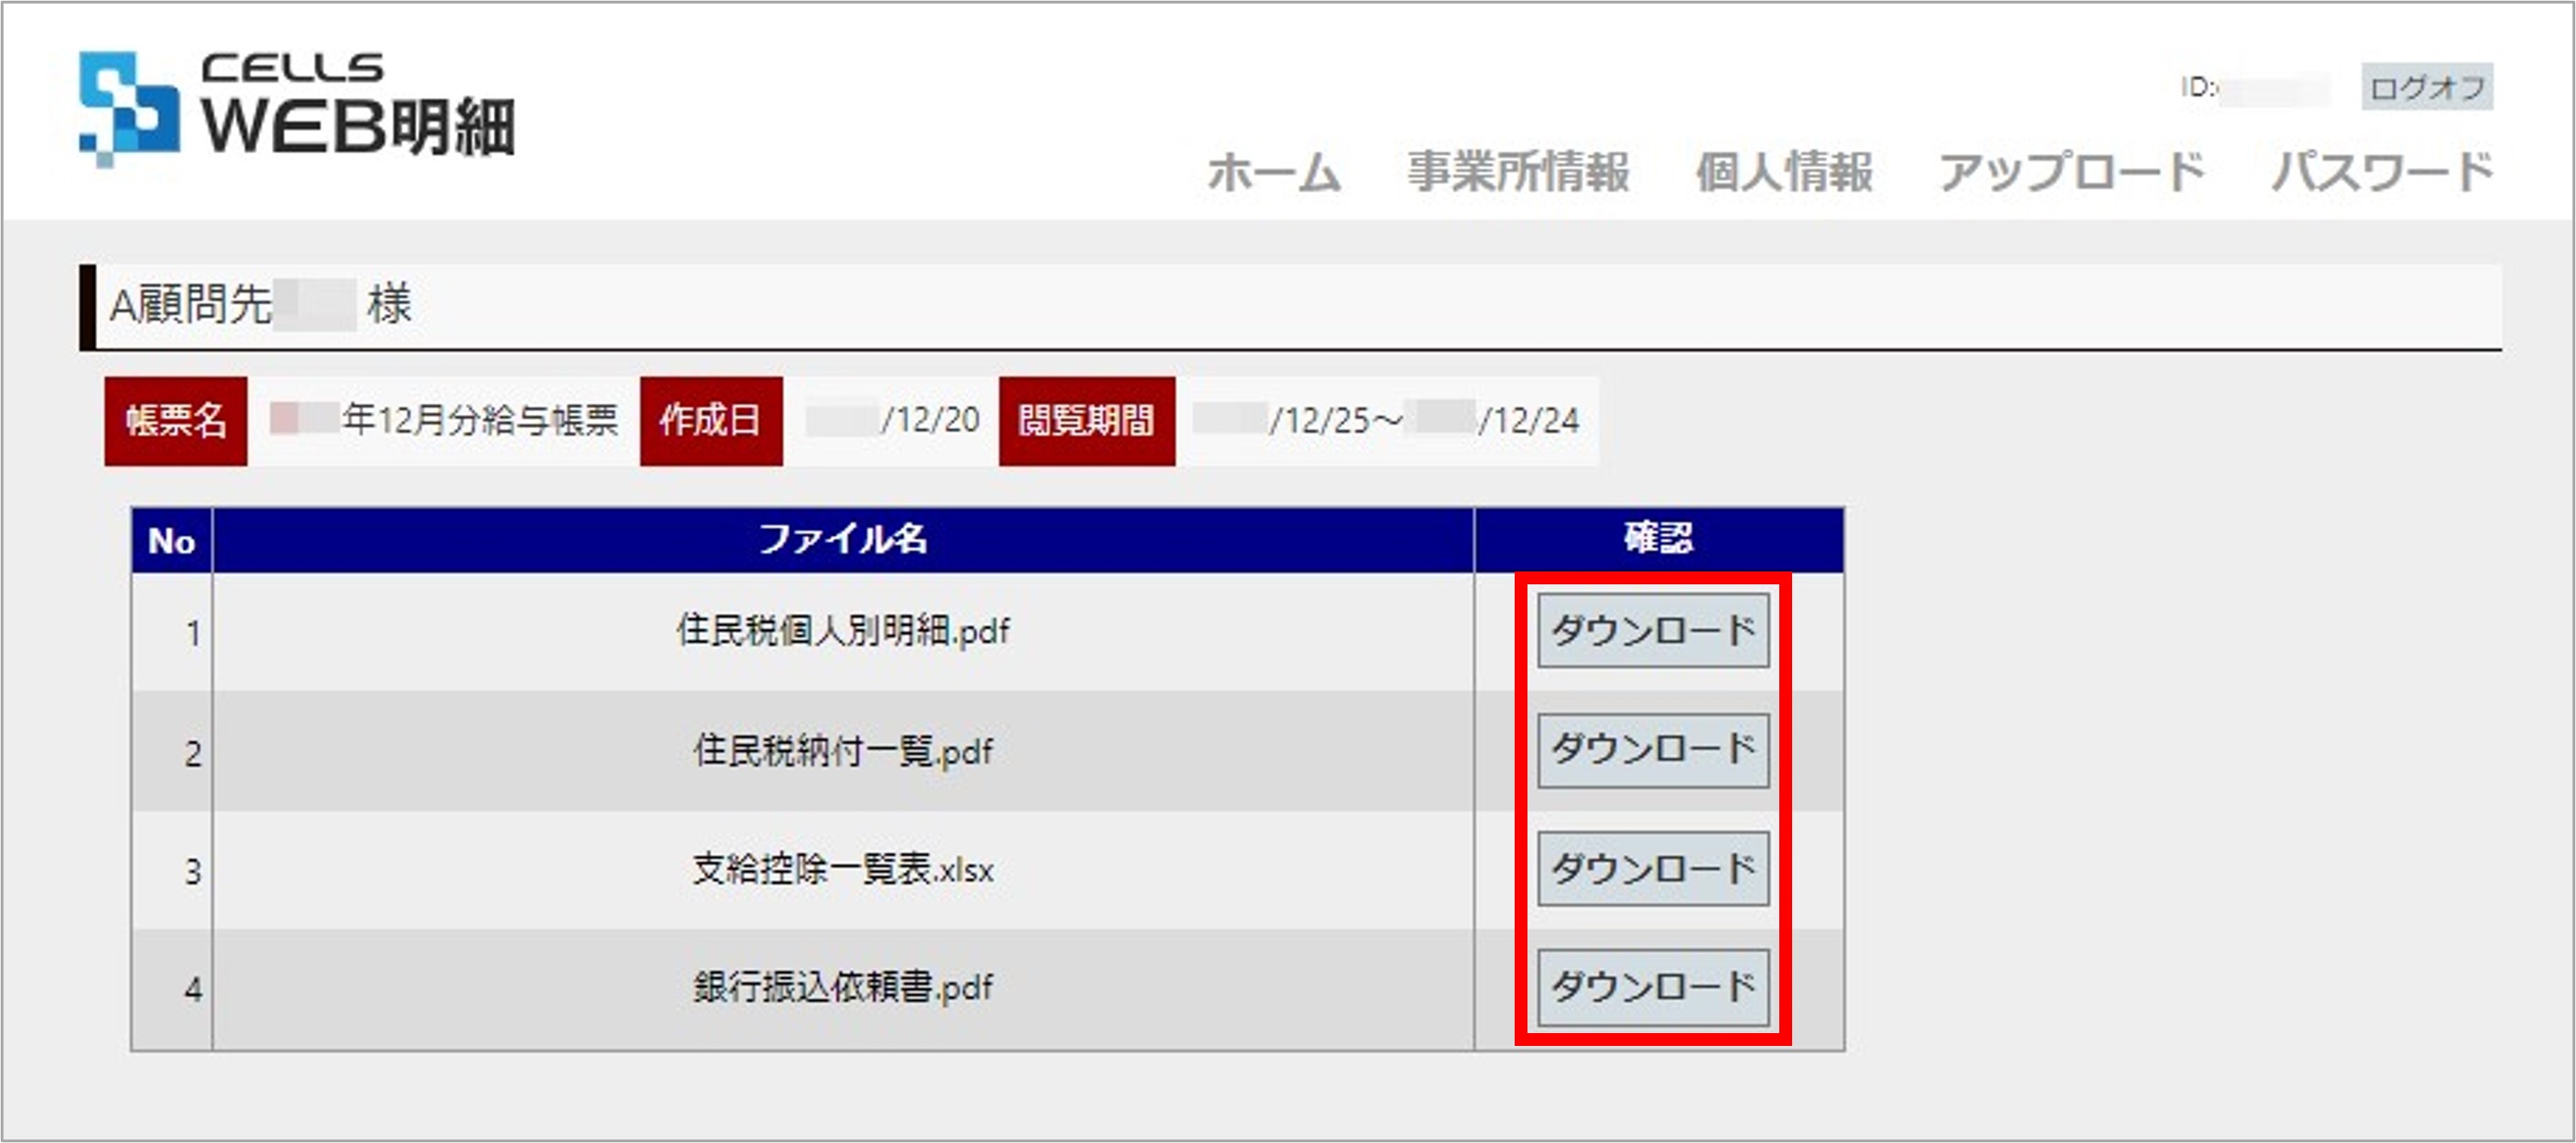Download 住民税個人別明細.pdf
The width and height of the screenshot is (2576, 1143).
[1653, 630]
